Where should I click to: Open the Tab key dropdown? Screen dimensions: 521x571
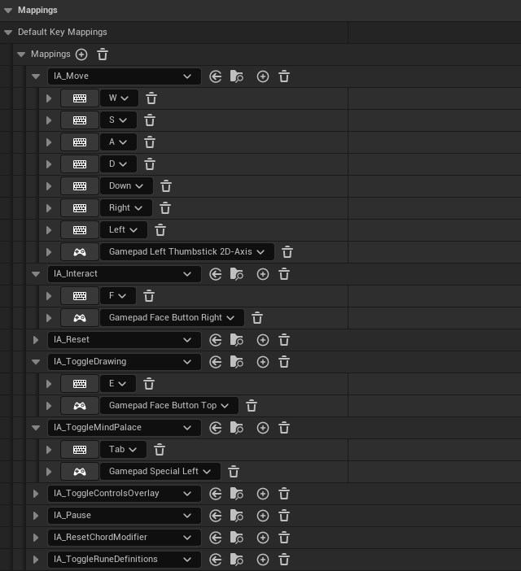[x=123, y=450]
